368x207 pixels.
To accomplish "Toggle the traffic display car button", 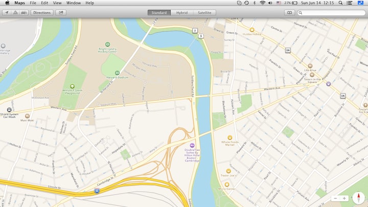I will click(24, 12).
